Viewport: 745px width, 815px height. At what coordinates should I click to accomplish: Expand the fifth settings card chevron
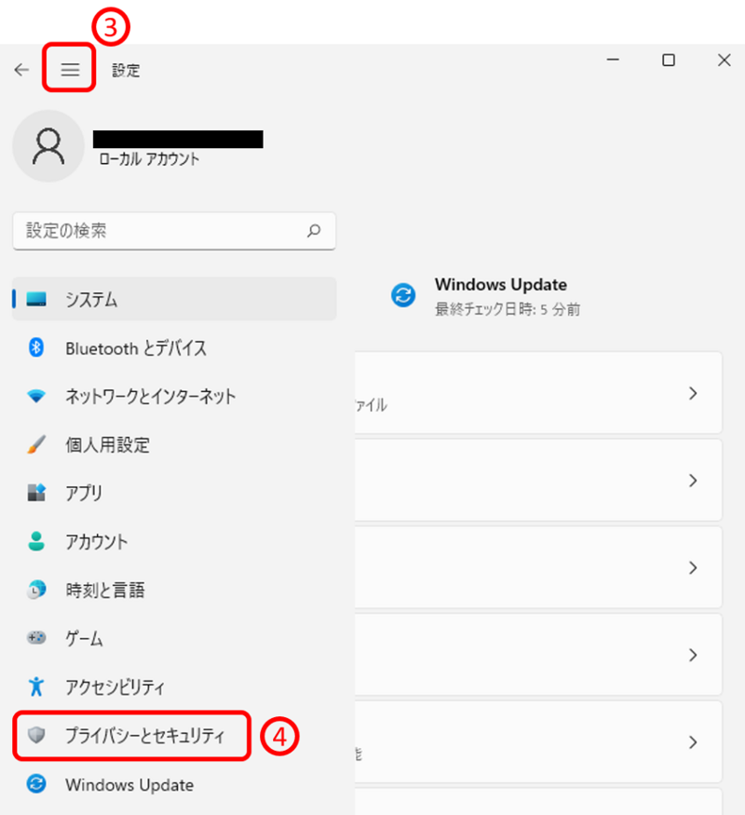pyautogui.click(x=693, y=742)
